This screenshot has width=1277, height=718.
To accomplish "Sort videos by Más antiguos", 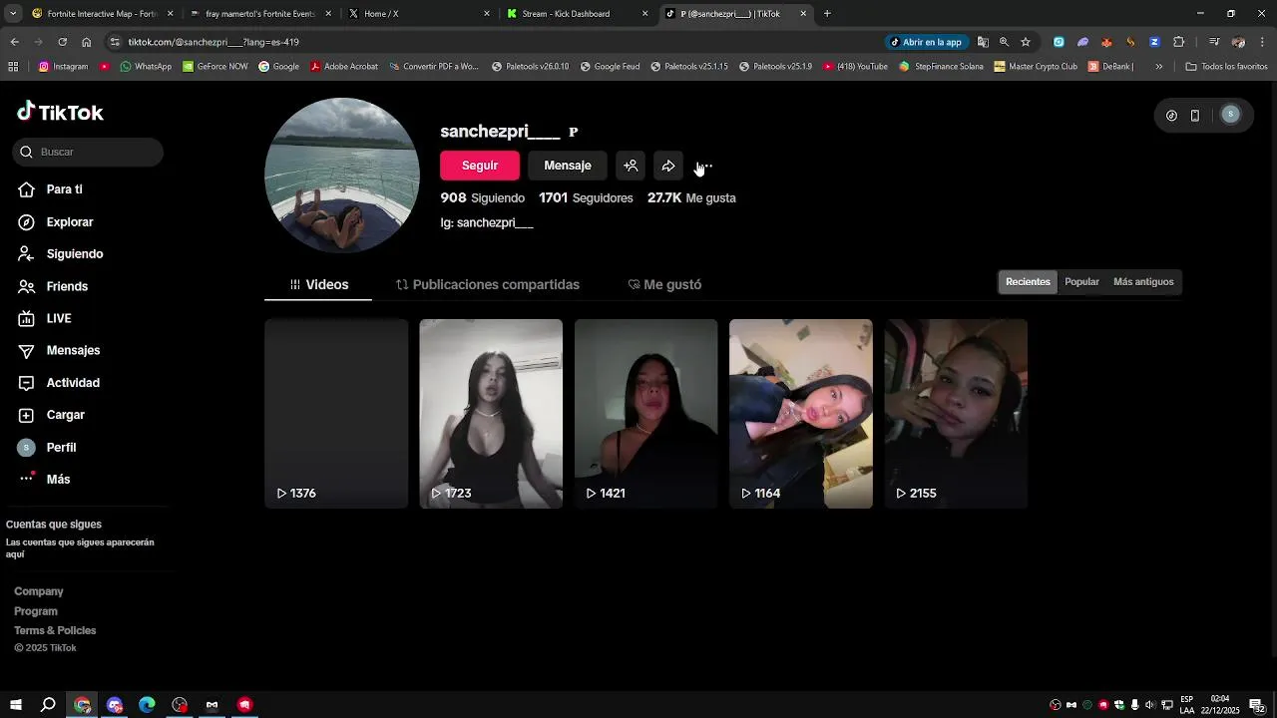I will (1143, 282).
